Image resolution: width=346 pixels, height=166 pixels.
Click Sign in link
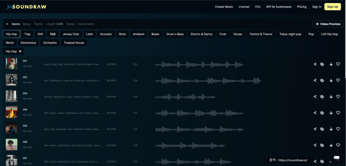(x=317, y=7)
